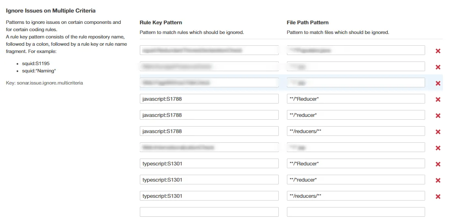Delete the javascript:S1788 **/reducers/** row

click(x=438, y=132)
